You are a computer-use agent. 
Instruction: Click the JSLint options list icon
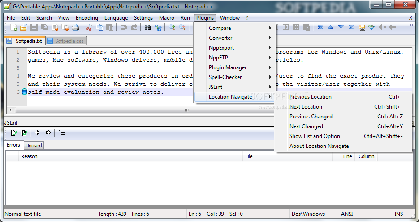click(x=61, y=133)
